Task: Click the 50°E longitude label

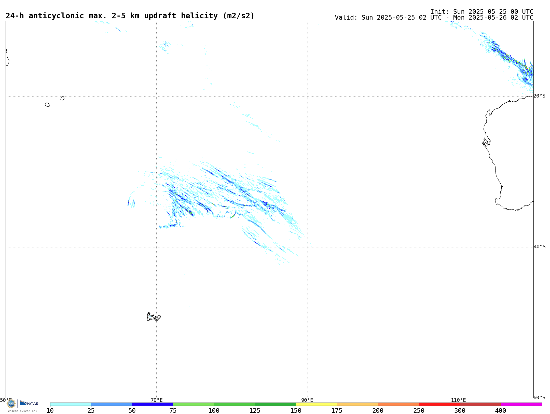Action: pyautogui.click(x=6, y=400)
